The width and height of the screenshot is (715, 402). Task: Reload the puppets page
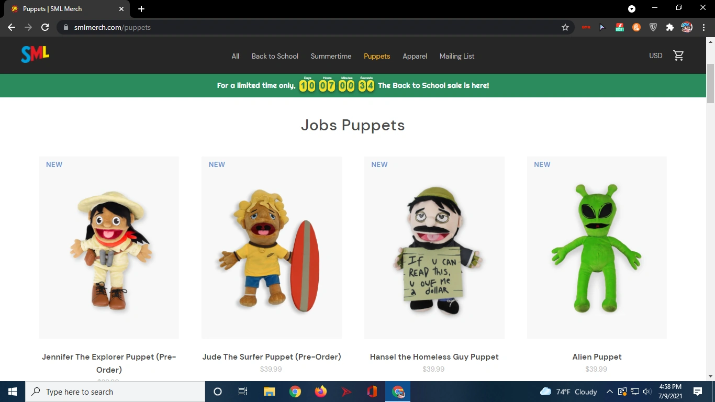coord(44,27)
